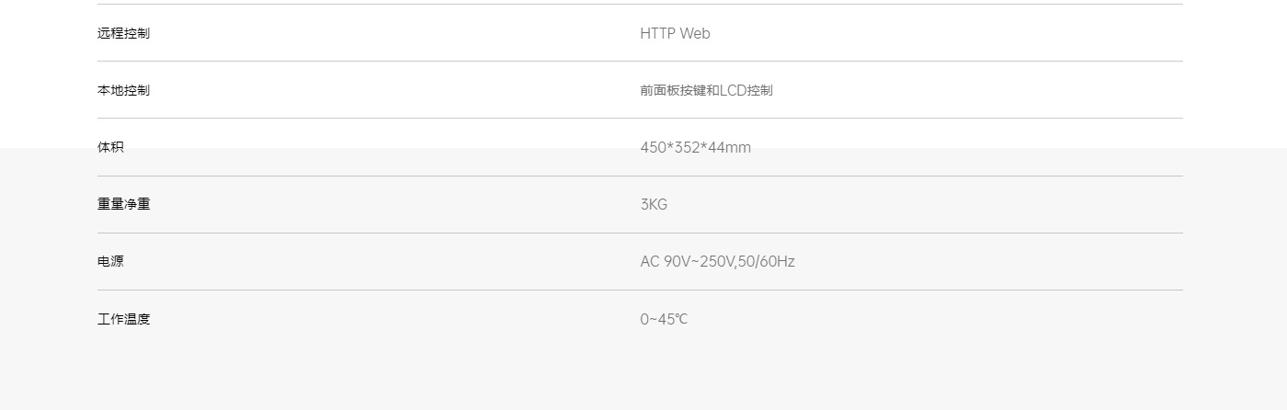Click the divider between 电源 and 工作温度 rows
This screenshot has width=1287, height=410.
coord(640,290)
